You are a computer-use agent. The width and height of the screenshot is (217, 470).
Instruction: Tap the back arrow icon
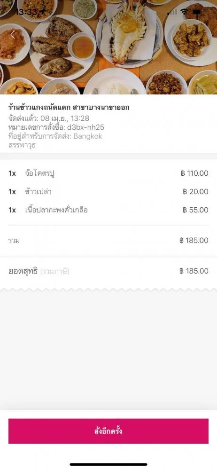13,35
